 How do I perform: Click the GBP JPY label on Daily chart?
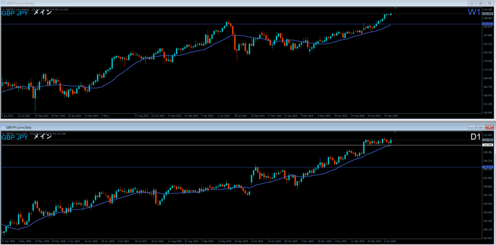pyautogui.click(x=15, y=137)
